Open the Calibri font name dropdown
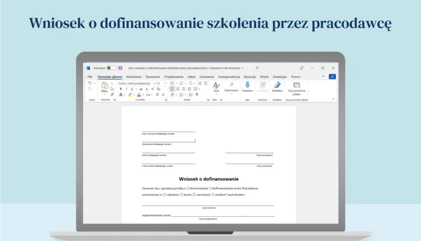421x241 pixels. (155, 83)
